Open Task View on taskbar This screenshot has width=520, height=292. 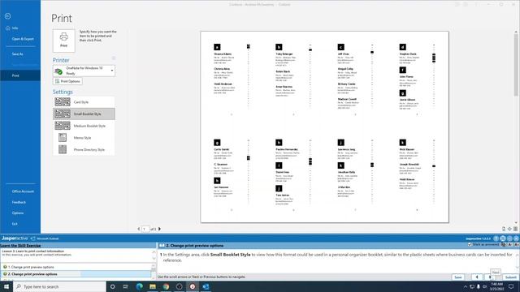126,286
